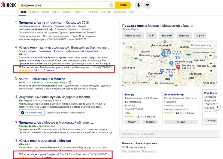Open internet-magazin-elok.ru link
The width and height of the screenshot is (223, 159).
pyautogui.click(x=176, y=109)
